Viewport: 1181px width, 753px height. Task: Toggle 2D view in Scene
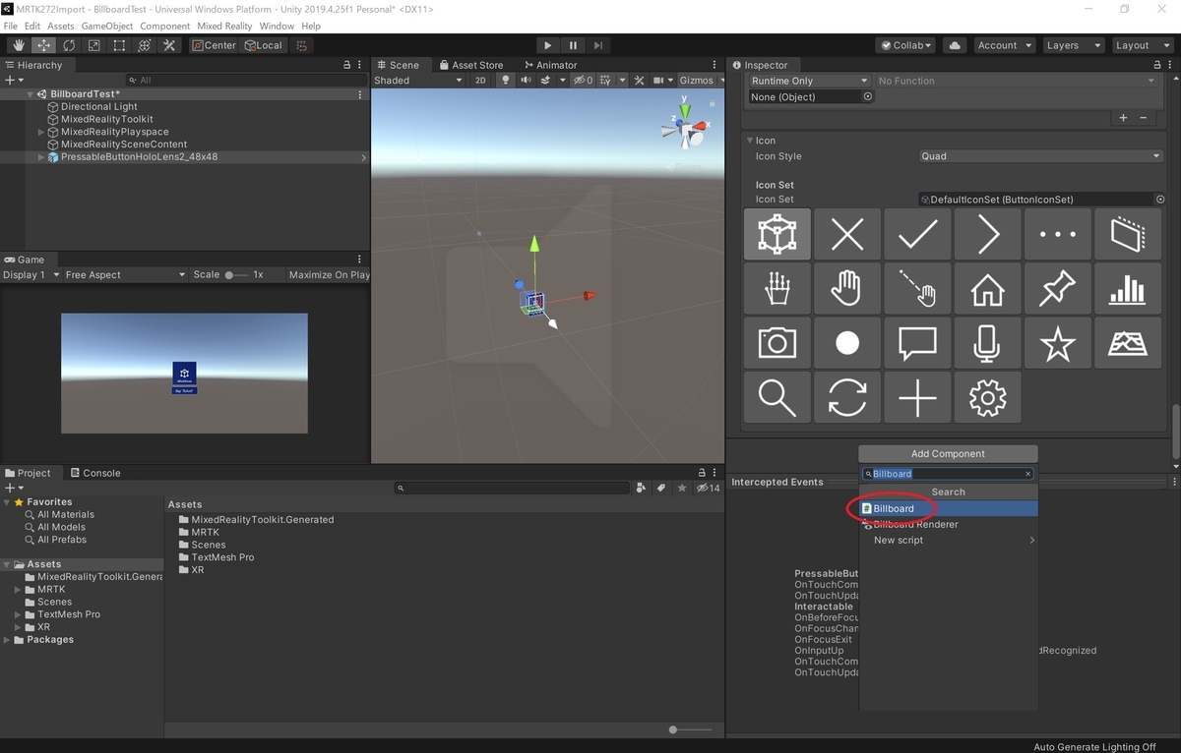click(x=480, y=81)
